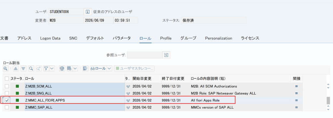Click the 参照ユーザ input field
Screen dimensions: 333x118
click(144, 55)
